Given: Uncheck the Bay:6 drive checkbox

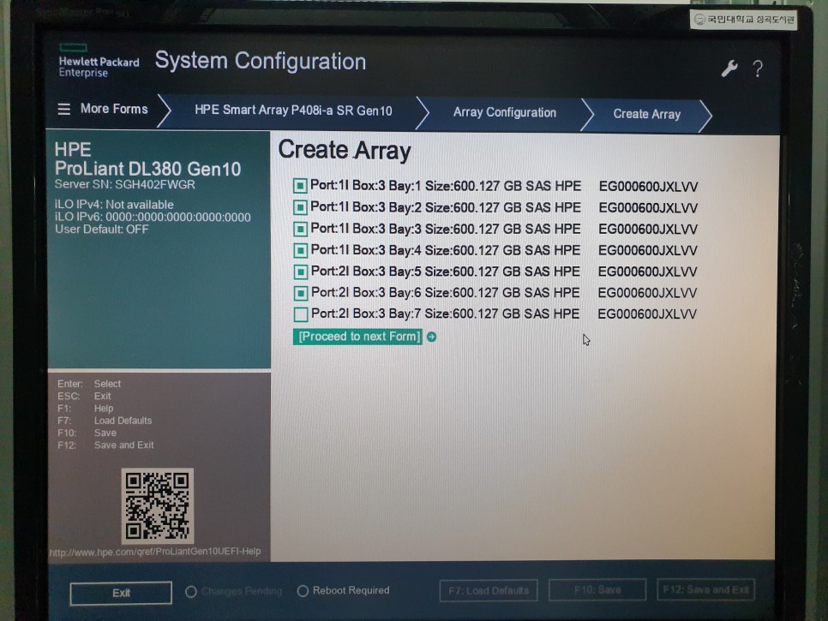Looking at the screenshot, I should pyautogui.click(x=300, y=293).
